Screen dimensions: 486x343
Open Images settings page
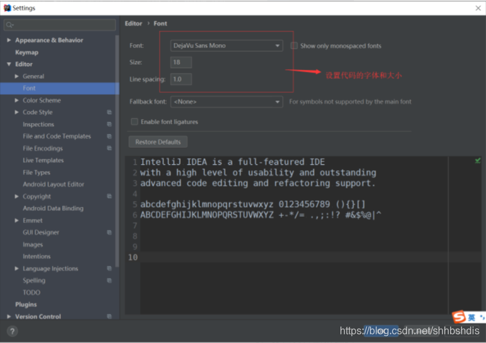coord(33,244)
